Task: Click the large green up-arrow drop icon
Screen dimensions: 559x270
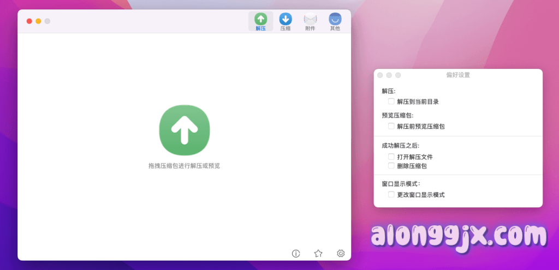Action: click(185, 130)
